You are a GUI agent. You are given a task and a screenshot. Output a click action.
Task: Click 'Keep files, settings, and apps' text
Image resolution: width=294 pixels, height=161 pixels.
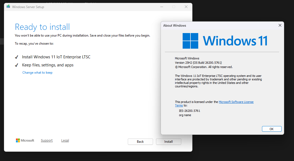click(48, 65)
